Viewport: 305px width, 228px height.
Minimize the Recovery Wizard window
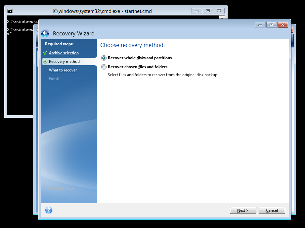(260, 25)
